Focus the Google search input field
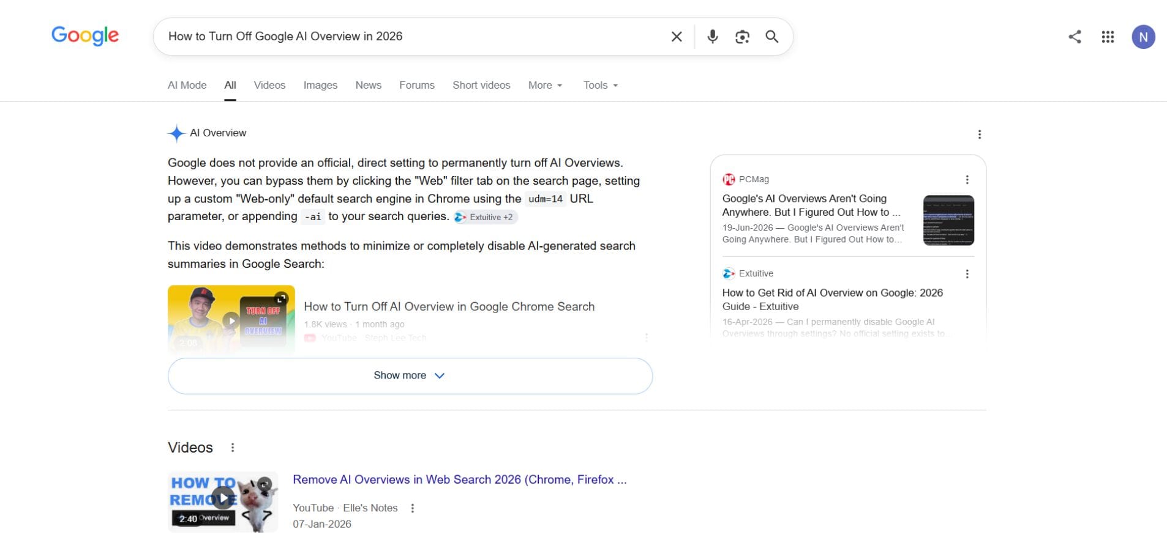The width and height of the screenshot is (1167, 540). 413,37
